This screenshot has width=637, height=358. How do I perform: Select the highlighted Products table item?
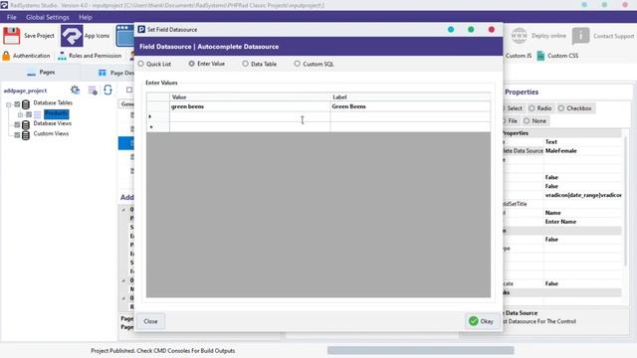pyautogui.click(x=56, y=114)
